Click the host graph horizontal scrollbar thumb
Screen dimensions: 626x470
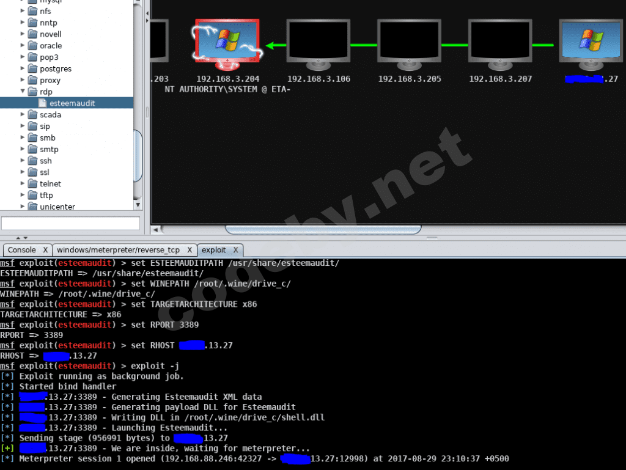point(323,230)
